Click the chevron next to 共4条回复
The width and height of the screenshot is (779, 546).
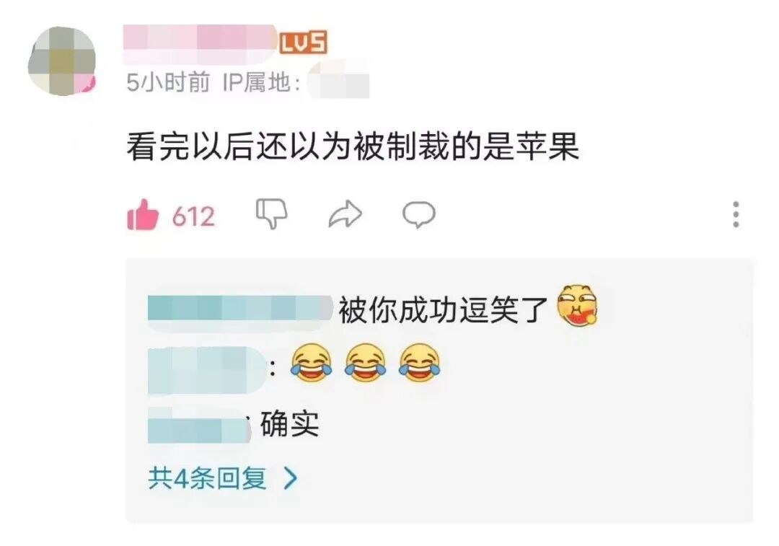point(290,478)
